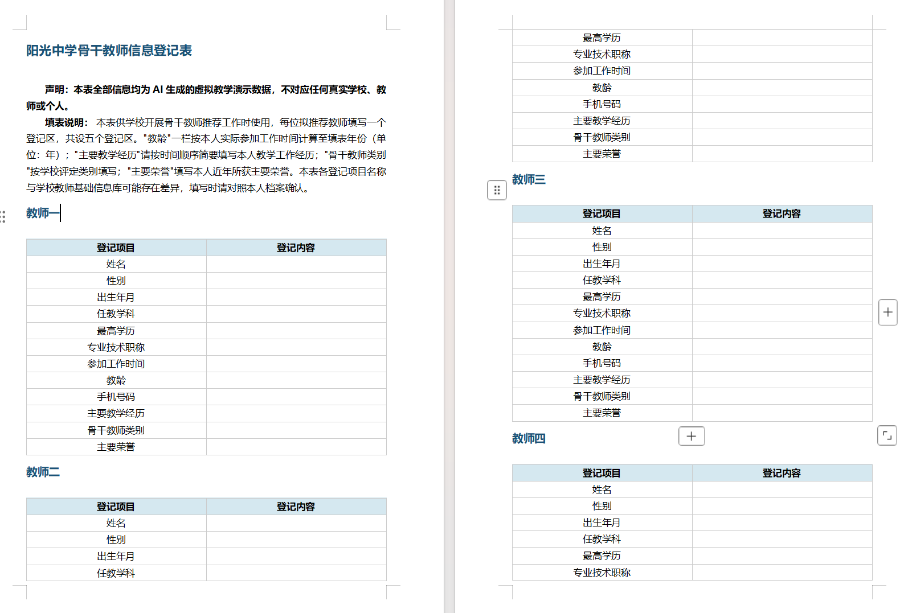This screenshot has height=613, width=904.
Task: Select the 登记内容 header in 教师三 table
Action: coord(782,213)
